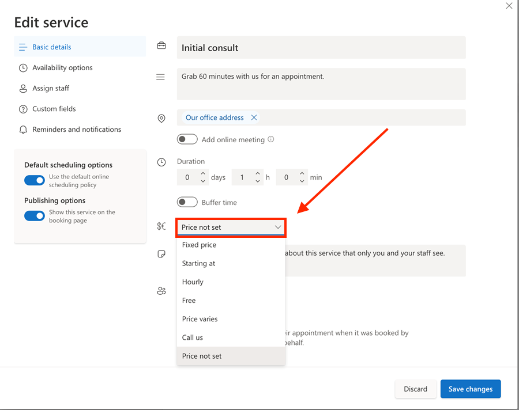Screen dimensions: 519x410
Task: Select Price not set in list
Action: coord(231,356)
